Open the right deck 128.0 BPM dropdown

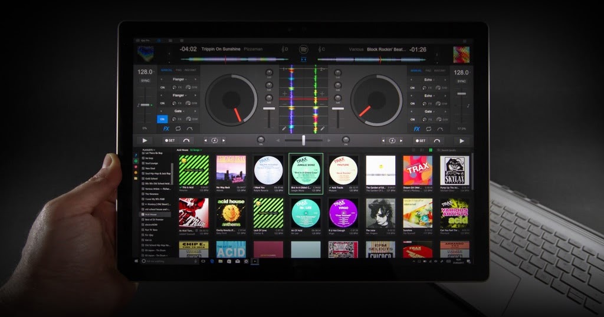(461, 72)
